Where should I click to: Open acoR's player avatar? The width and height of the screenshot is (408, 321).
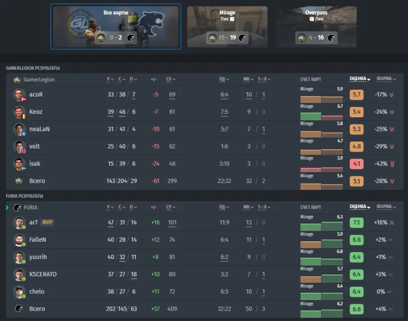pyautogui.click(x=19, y=94)
